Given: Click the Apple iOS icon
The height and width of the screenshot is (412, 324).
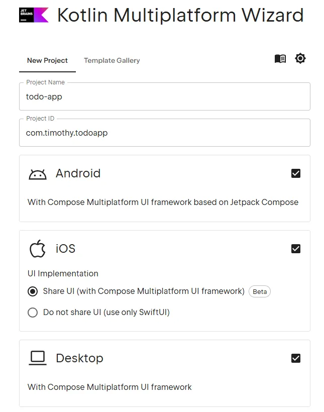Looking at the screenshot, I should point(38,249).
